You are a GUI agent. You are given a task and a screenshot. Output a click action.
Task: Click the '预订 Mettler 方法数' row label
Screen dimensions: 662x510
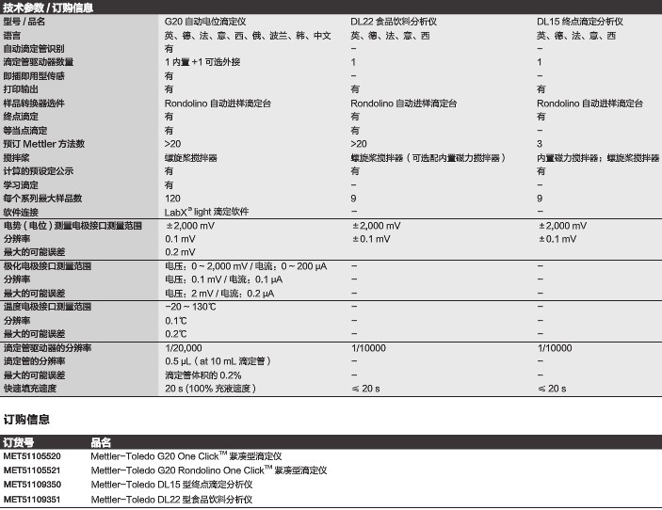click(44, 144)
